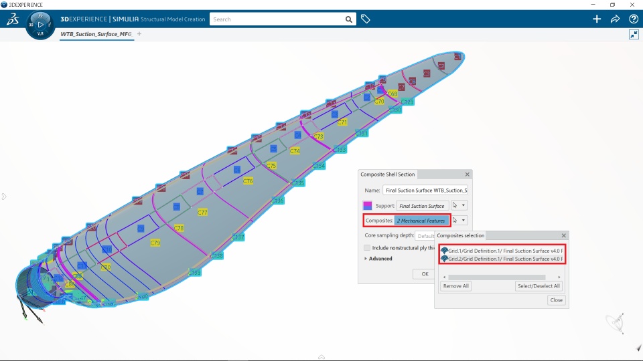Click zone label C79 on the blade

tap(155, 243)
